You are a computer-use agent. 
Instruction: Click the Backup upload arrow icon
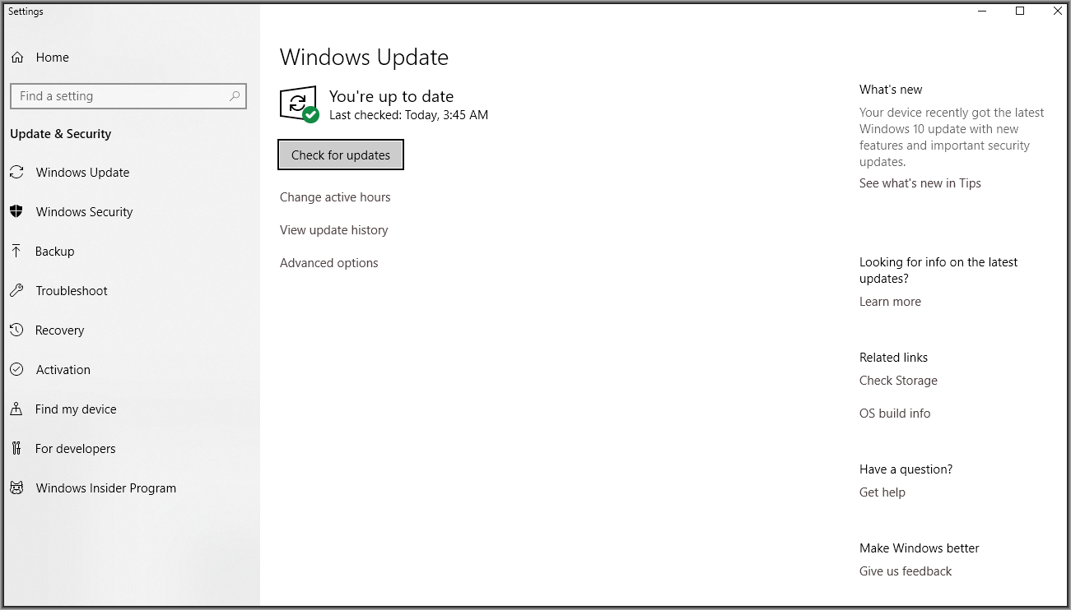(16, 252)
